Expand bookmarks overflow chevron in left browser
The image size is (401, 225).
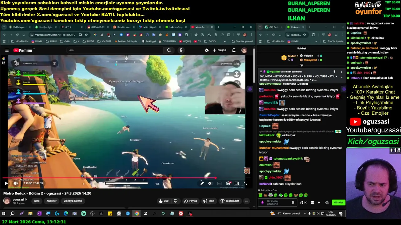[x=224, y=41]
